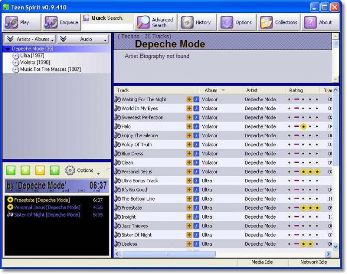The width and height of the screenshot is (347, 274).
Task: Click the enqueue plus icon for Halo
Action: point(189,126)
